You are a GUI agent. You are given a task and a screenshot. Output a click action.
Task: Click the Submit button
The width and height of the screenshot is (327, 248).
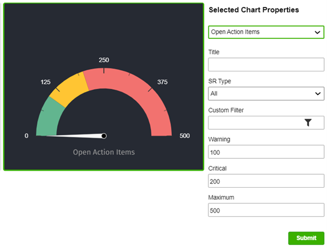tap(306, 238)
